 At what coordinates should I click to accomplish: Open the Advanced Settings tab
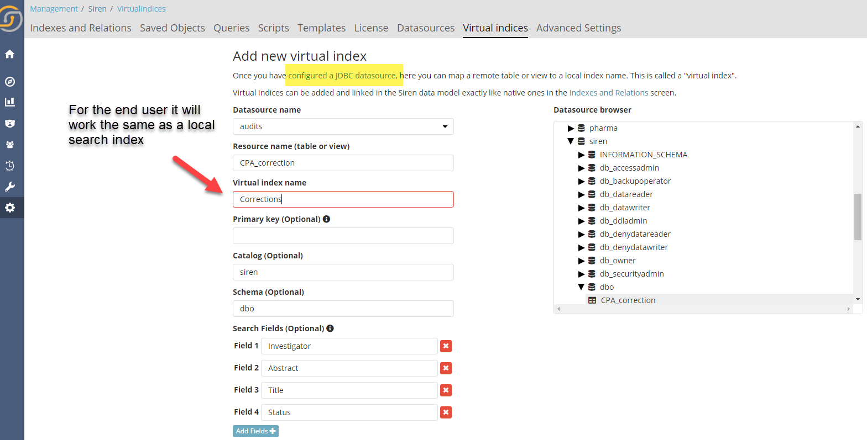pos(579,28)
